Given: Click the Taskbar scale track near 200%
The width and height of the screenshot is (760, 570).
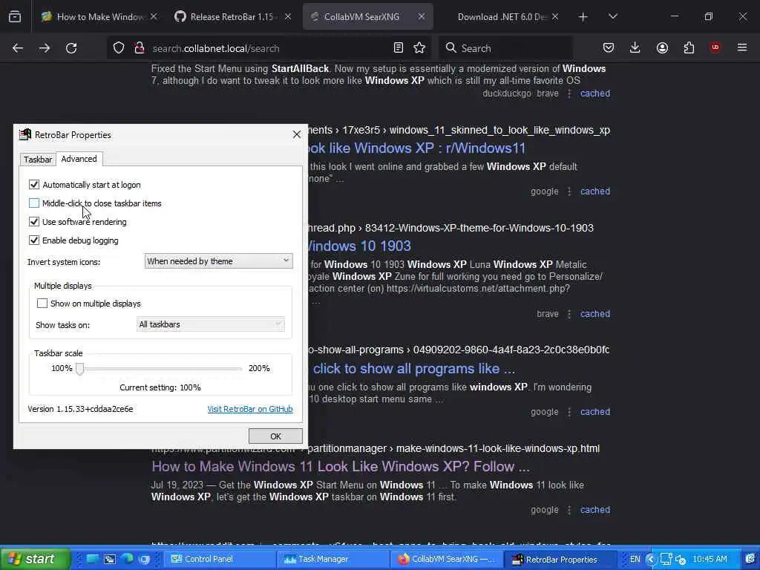Looking at the screenshot, I should pyautogui.click(x=238, y=369).
